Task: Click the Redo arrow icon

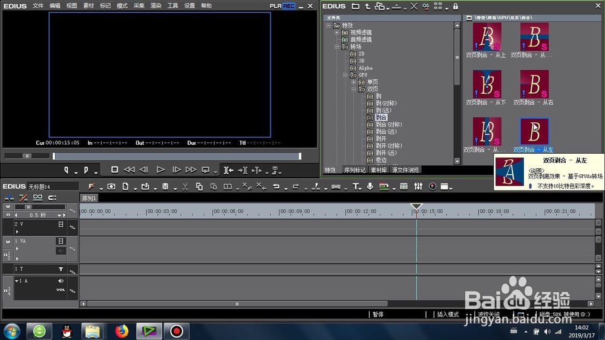Action: click(296, 187)
